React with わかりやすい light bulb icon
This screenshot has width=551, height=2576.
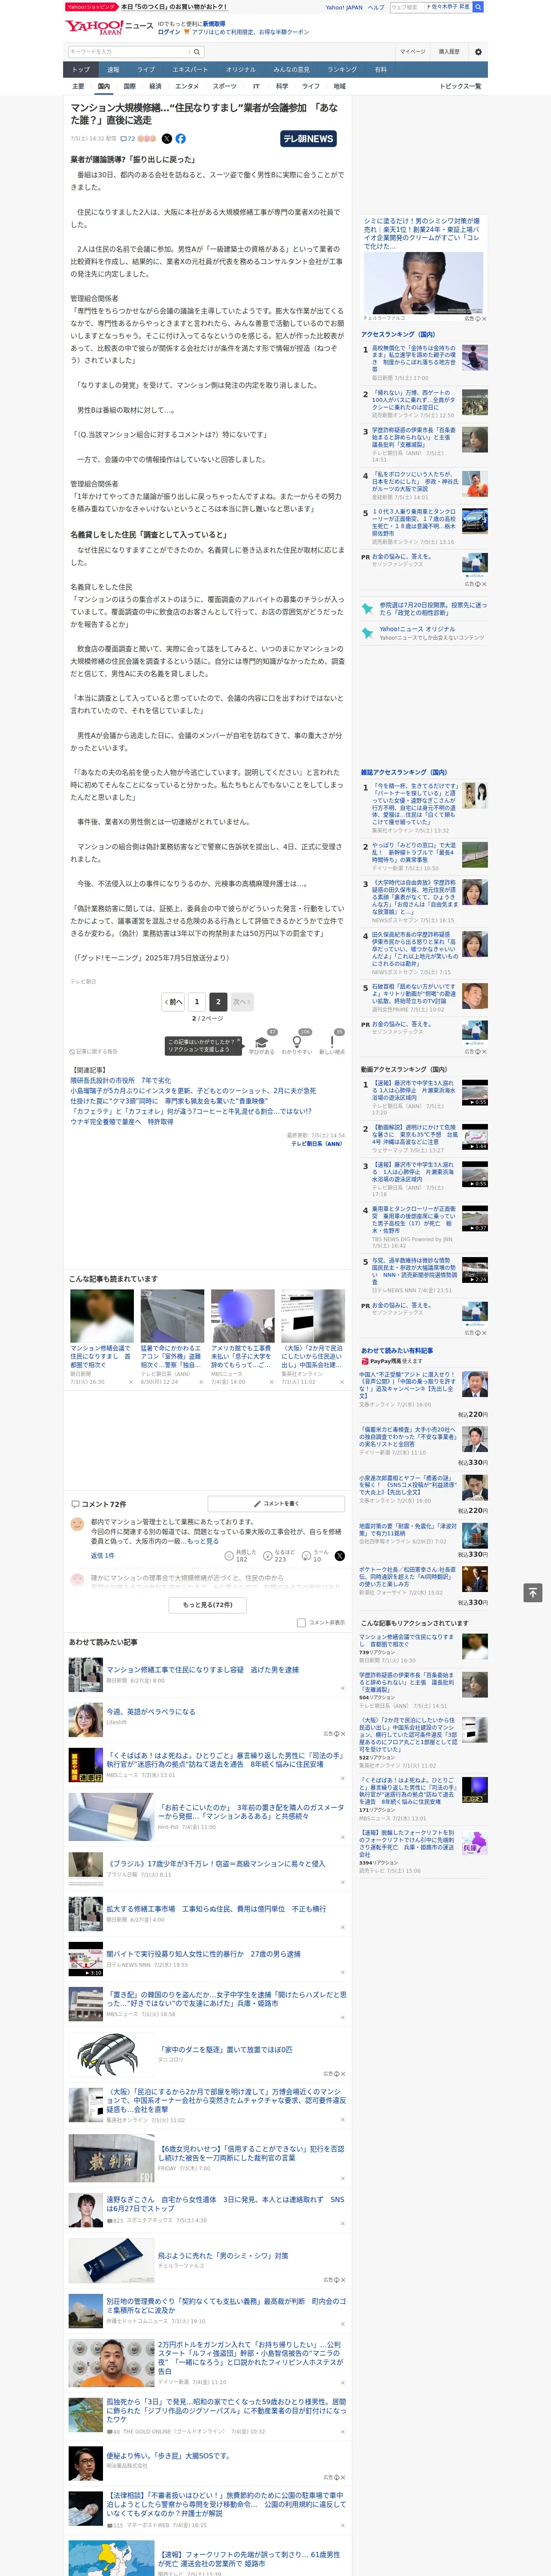click(x=296, y=1042)
